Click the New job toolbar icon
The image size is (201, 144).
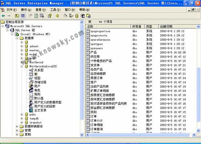coord(89,16)
